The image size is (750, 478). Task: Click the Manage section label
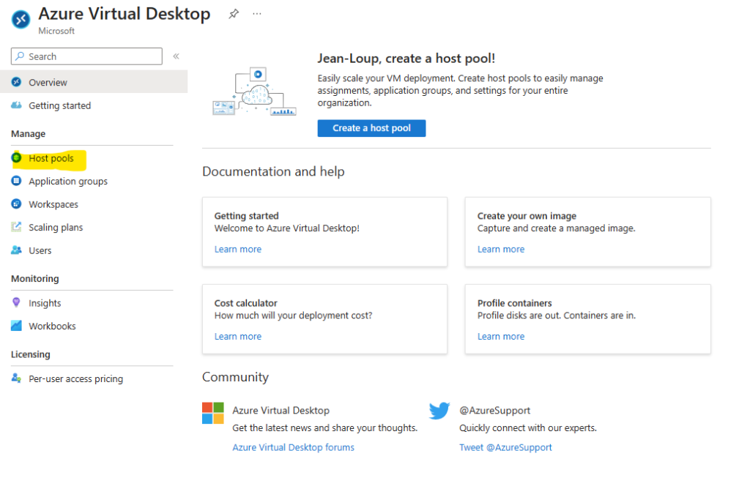pyautogui.click(x=29, y=134)
